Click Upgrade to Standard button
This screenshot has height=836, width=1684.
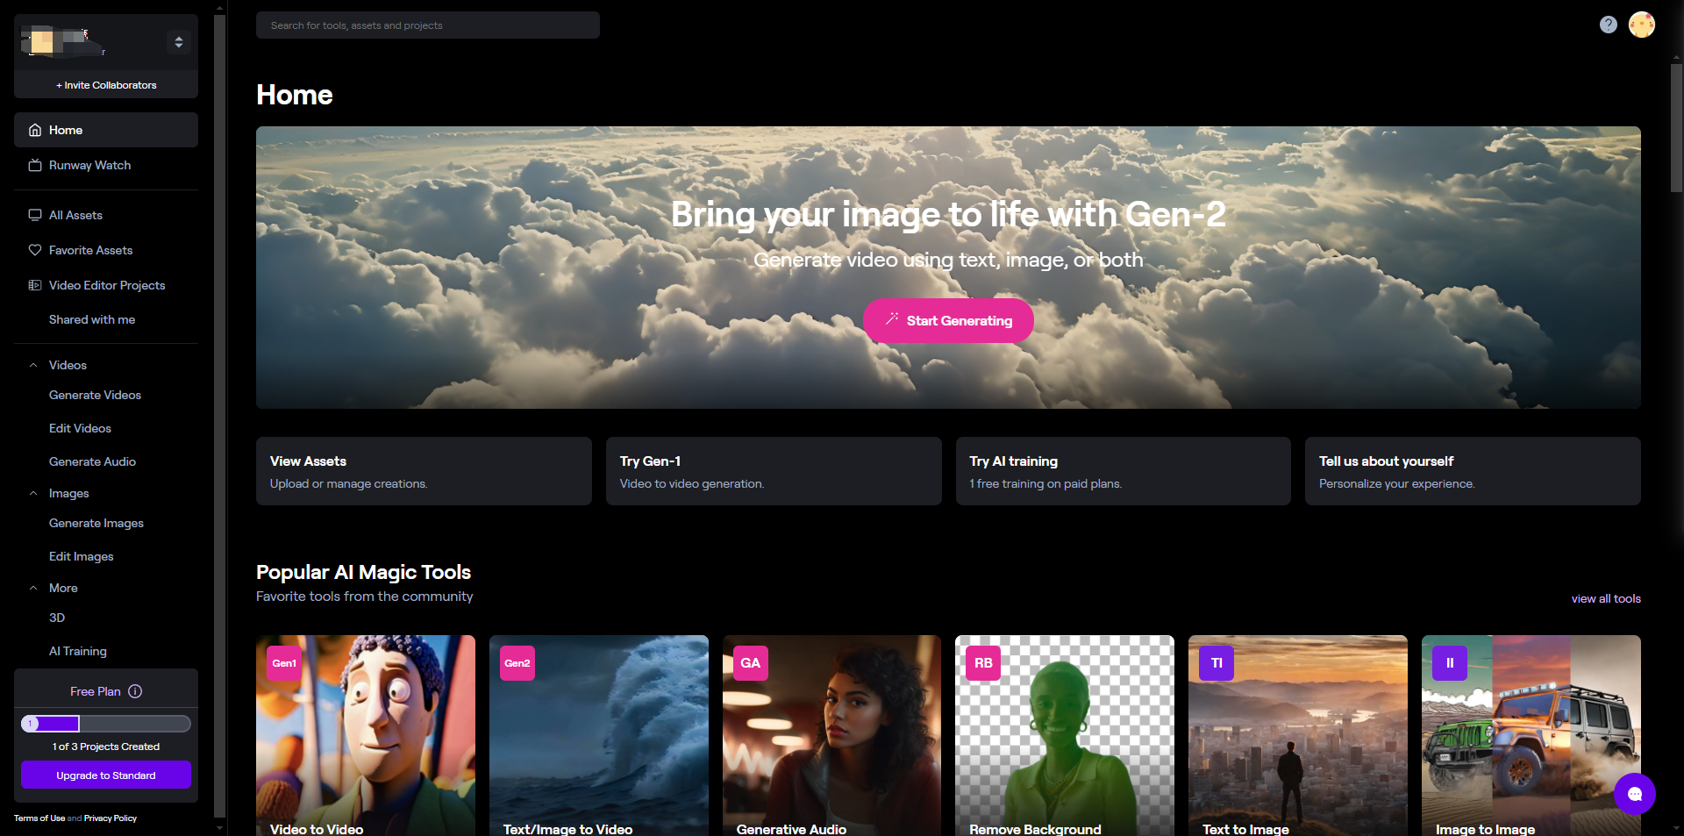click(106, 775)
